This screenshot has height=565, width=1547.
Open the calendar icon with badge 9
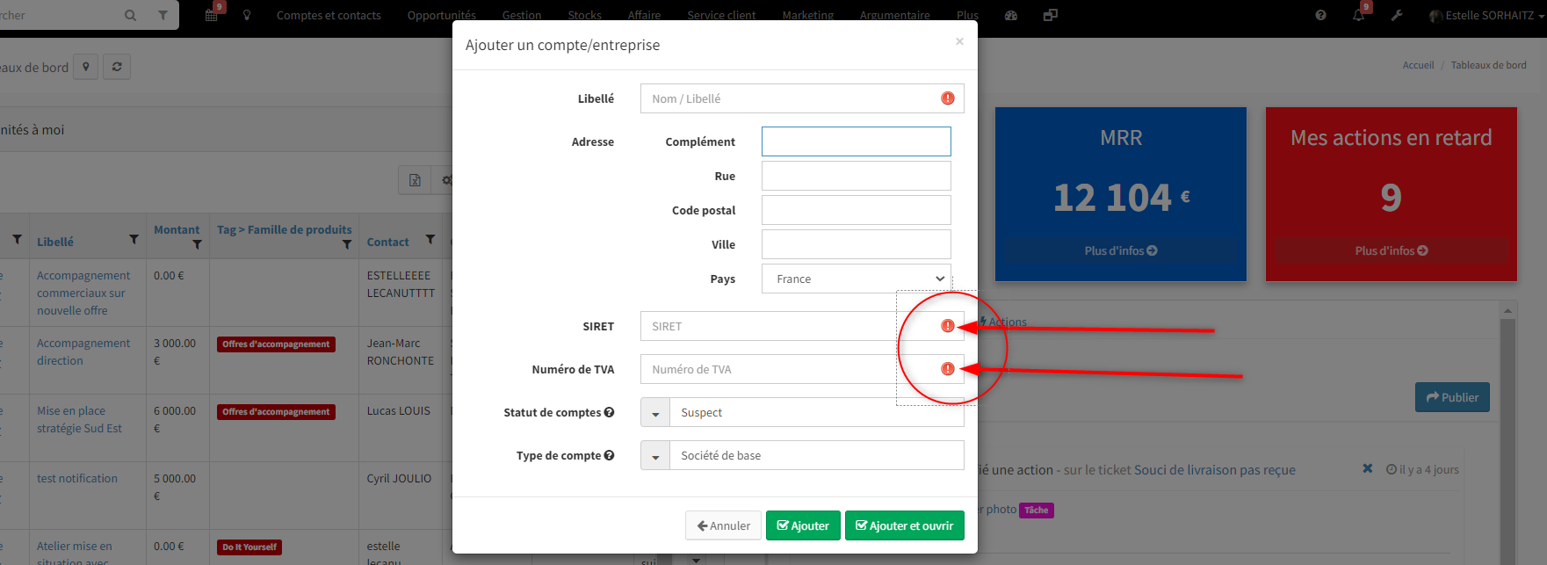pyautogui.click(x=213, y=14)
